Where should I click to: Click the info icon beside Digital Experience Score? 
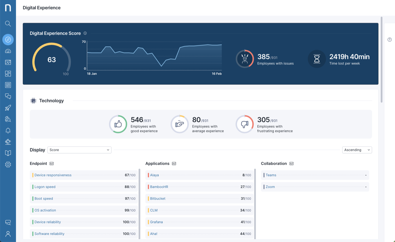click(85, 33)
